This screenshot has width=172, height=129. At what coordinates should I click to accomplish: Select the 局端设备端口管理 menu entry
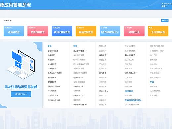click(x=80, y=73)
